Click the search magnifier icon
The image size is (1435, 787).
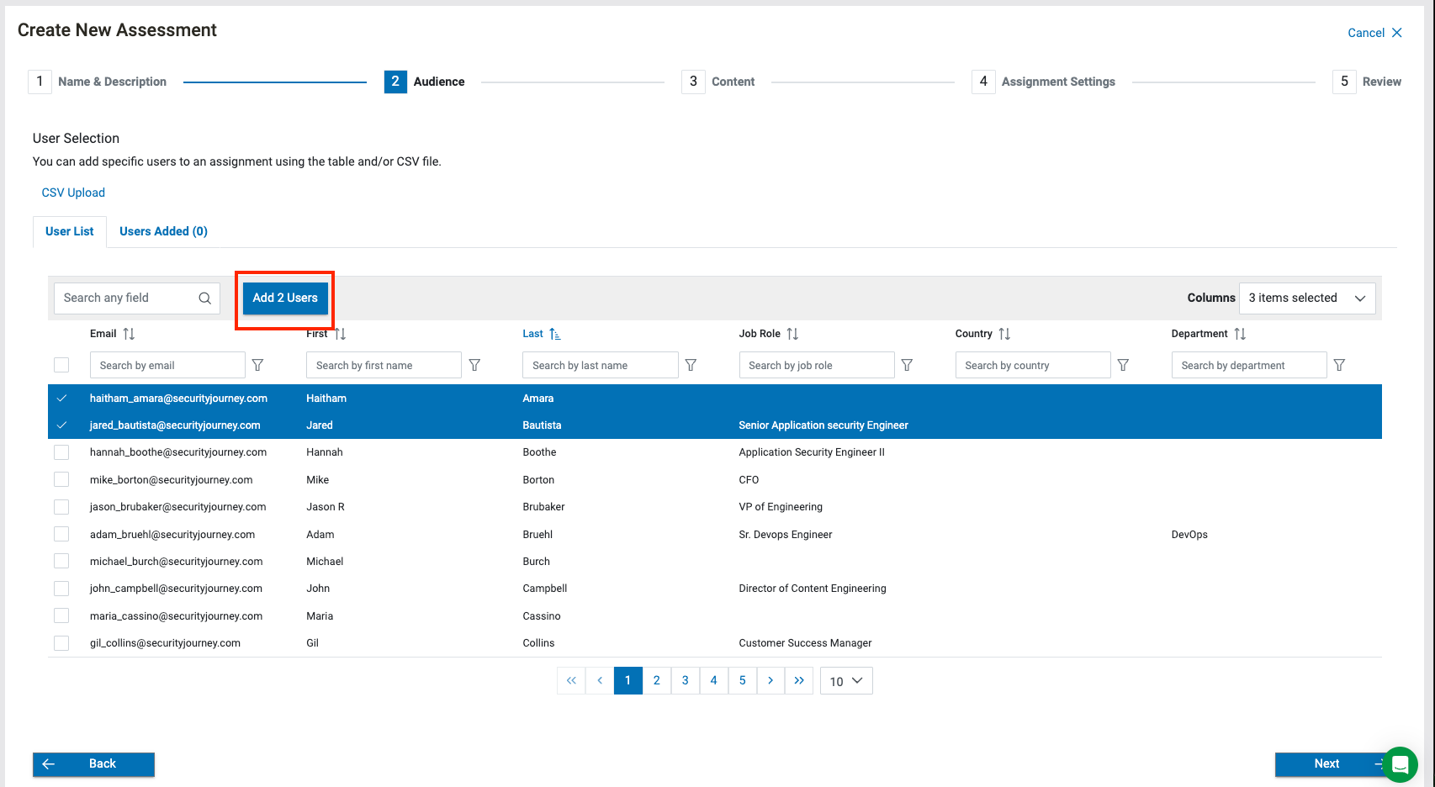204,298
